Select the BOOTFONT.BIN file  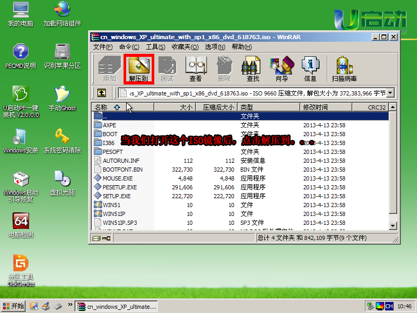(240, 170)
